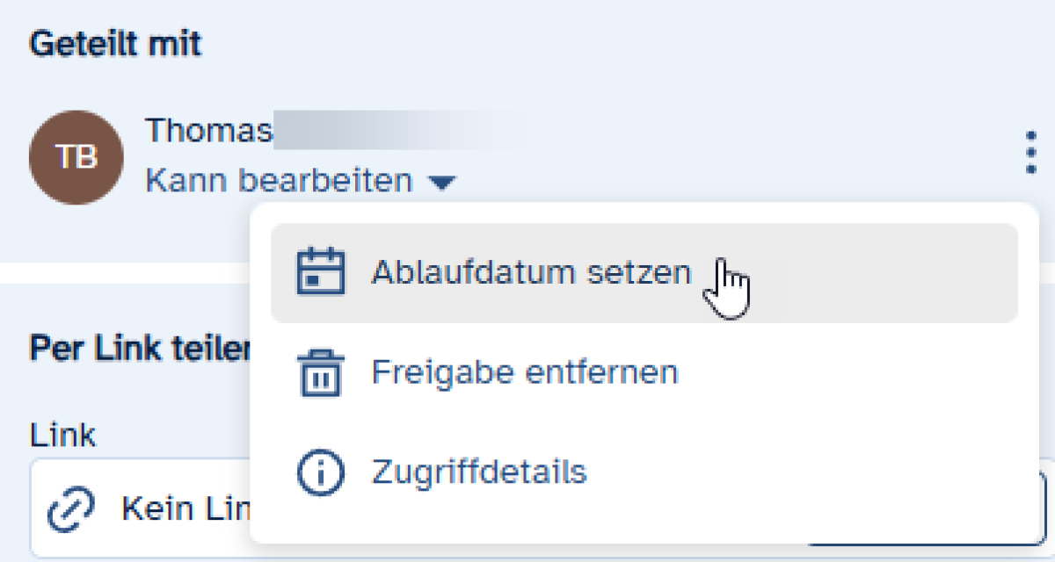The height and width of the screenshot is (562, 1055).
Task: Click the user name Thomas
Action: pos(208,131)
